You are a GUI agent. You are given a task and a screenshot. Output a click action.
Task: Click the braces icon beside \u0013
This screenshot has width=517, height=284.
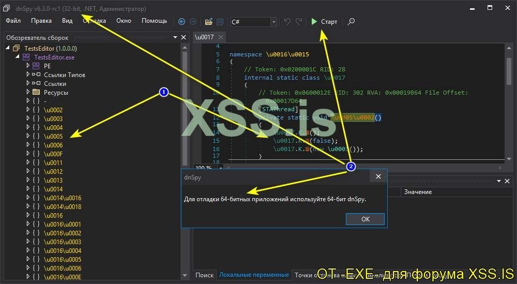36,180
